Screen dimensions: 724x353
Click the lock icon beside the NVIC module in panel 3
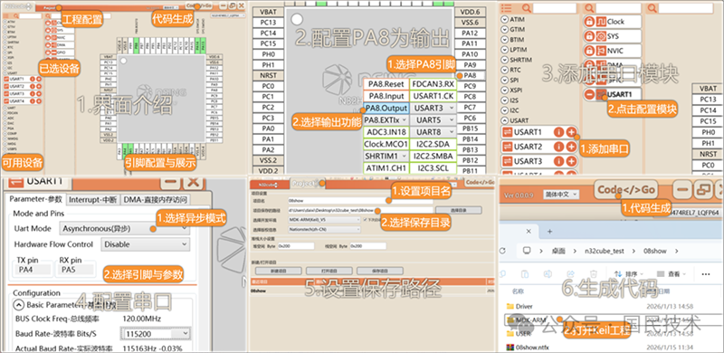[x=589, y=51]
